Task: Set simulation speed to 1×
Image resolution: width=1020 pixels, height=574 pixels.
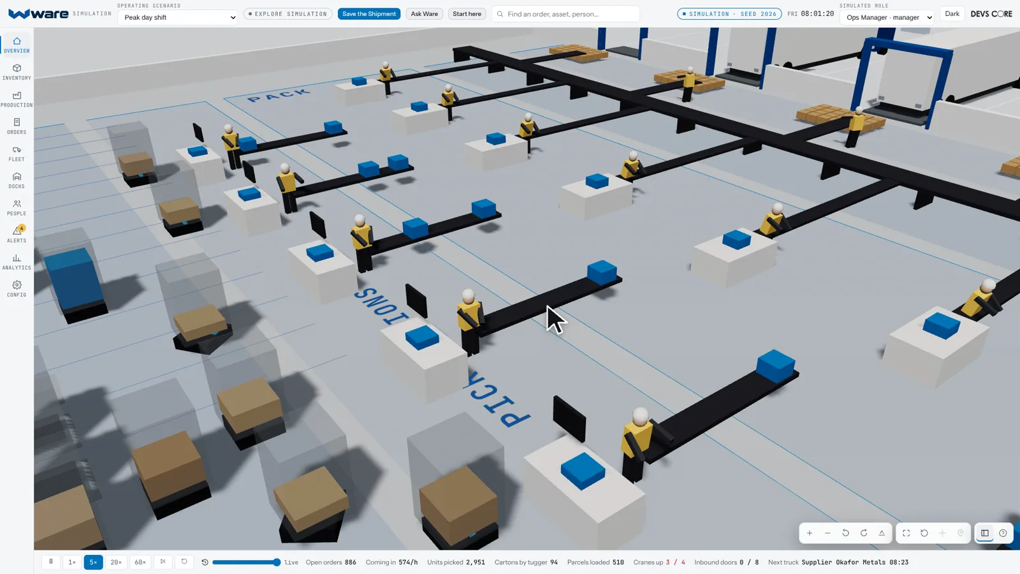Action: (72, 562)
